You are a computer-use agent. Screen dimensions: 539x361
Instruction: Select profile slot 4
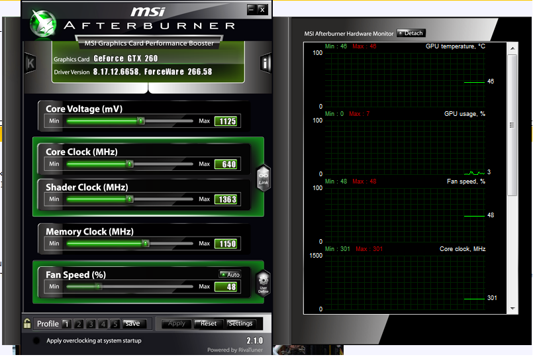click(x=103, y=324)
